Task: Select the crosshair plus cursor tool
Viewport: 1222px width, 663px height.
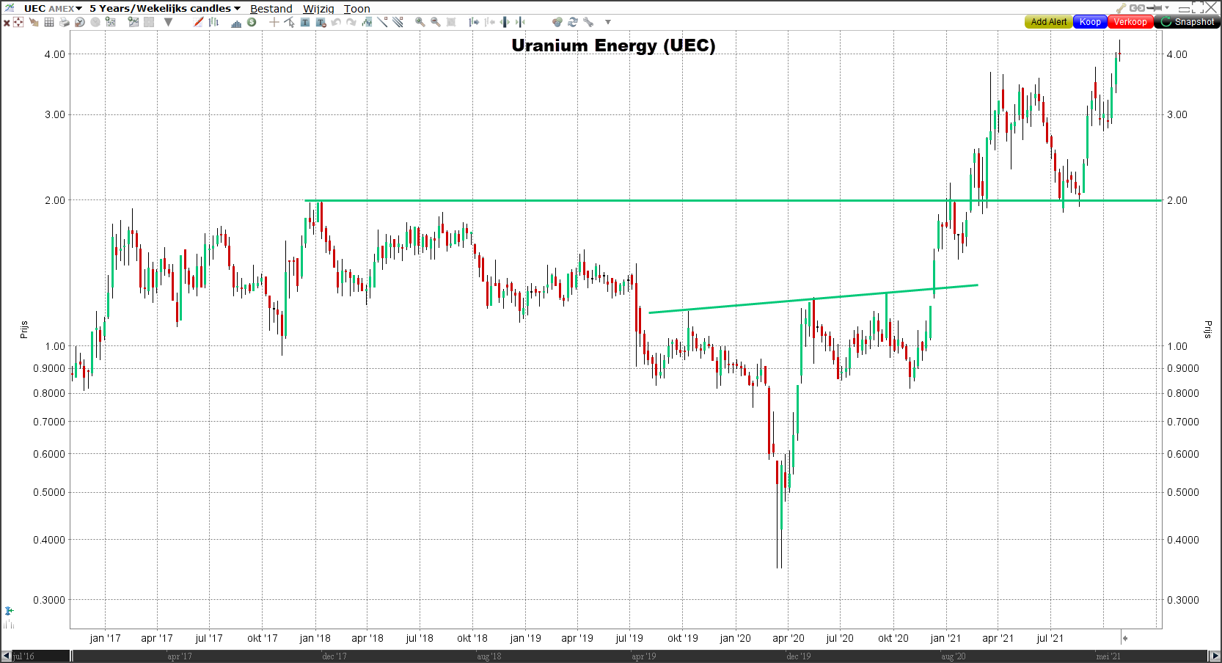Action: 274,22
